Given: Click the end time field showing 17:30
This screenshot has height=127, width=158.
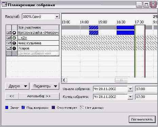Looking at the screenshot, I should pyautogui.click(x=146, y=97).
